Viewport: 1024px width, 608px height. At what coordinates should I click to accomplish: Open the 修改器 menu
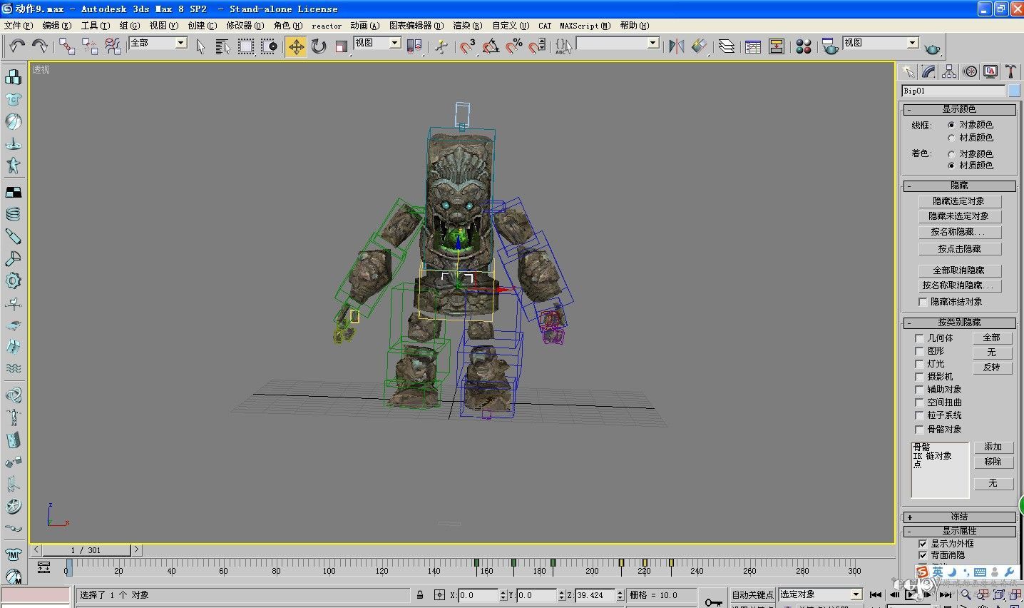[x=245, y=26]
